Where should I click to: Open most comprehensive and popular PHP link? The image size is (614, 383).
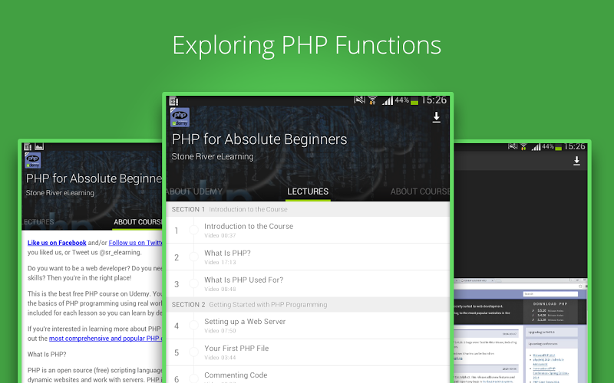[x=105, y=339]
